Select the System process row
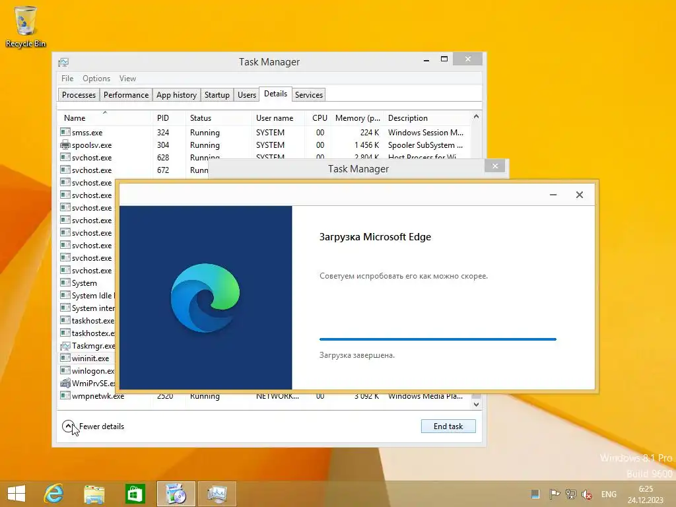 pos(86,283)
